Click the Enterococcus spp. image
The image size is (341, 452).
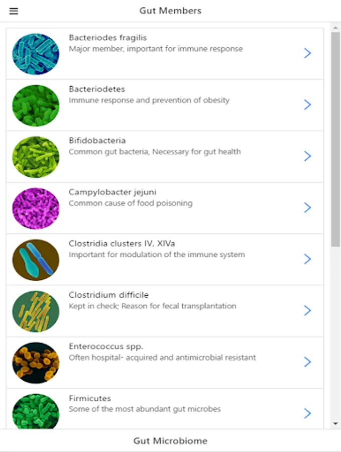coord(36,363)
